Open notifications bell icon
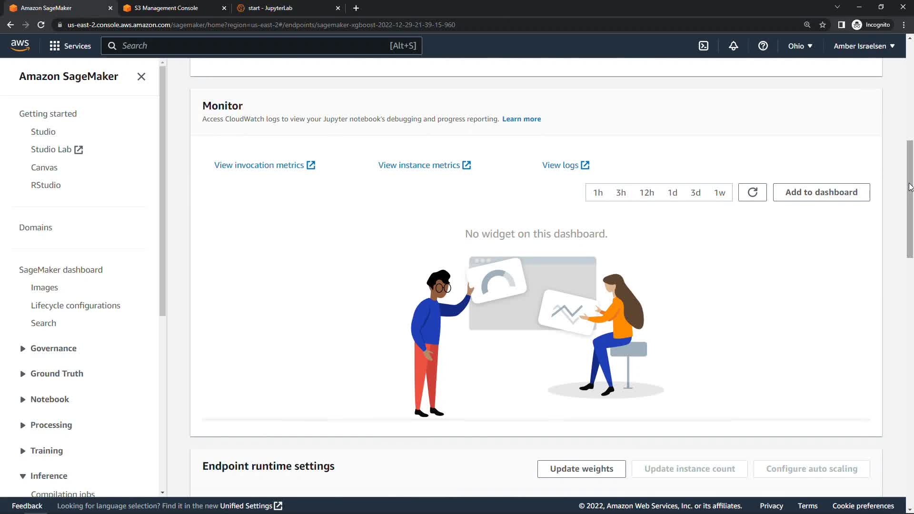914x514 pixels. 733,46
